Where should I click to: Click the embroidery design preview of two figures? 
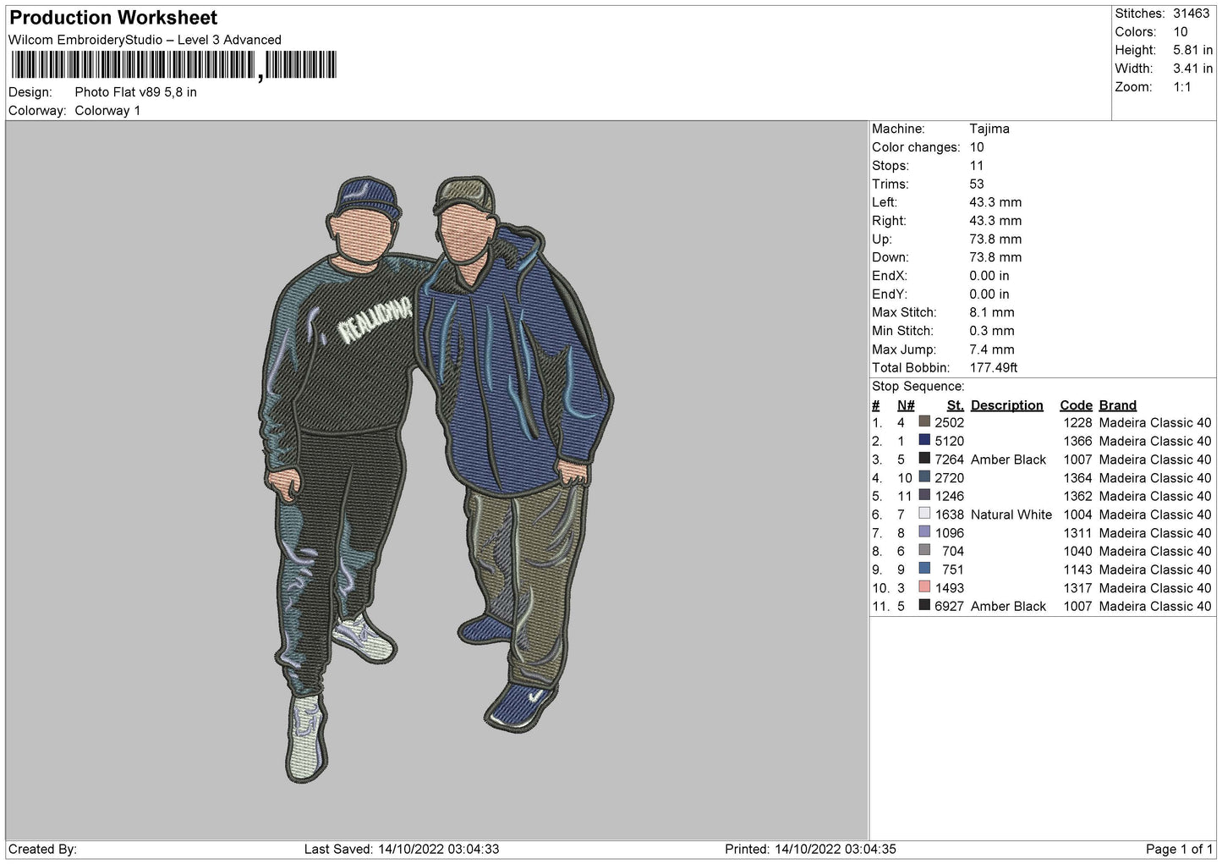click(x=437, y=480)
